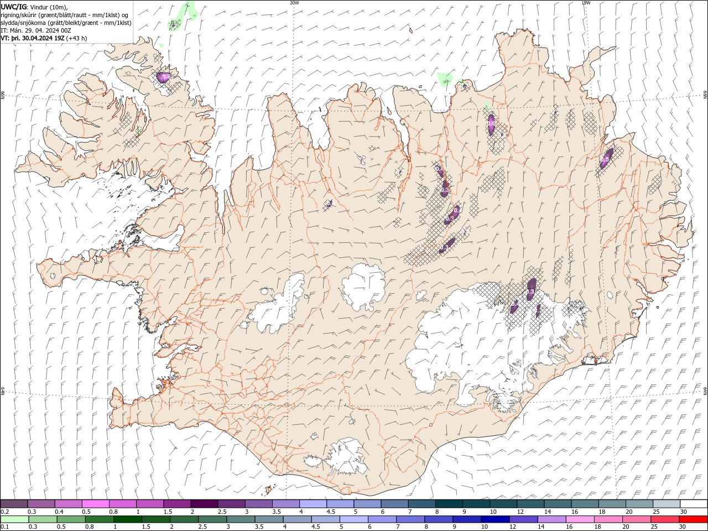Select the upper legend swatch between 12 and 14
The height and width of the screenshot is (531, 708).
click(x=530, y=504)
